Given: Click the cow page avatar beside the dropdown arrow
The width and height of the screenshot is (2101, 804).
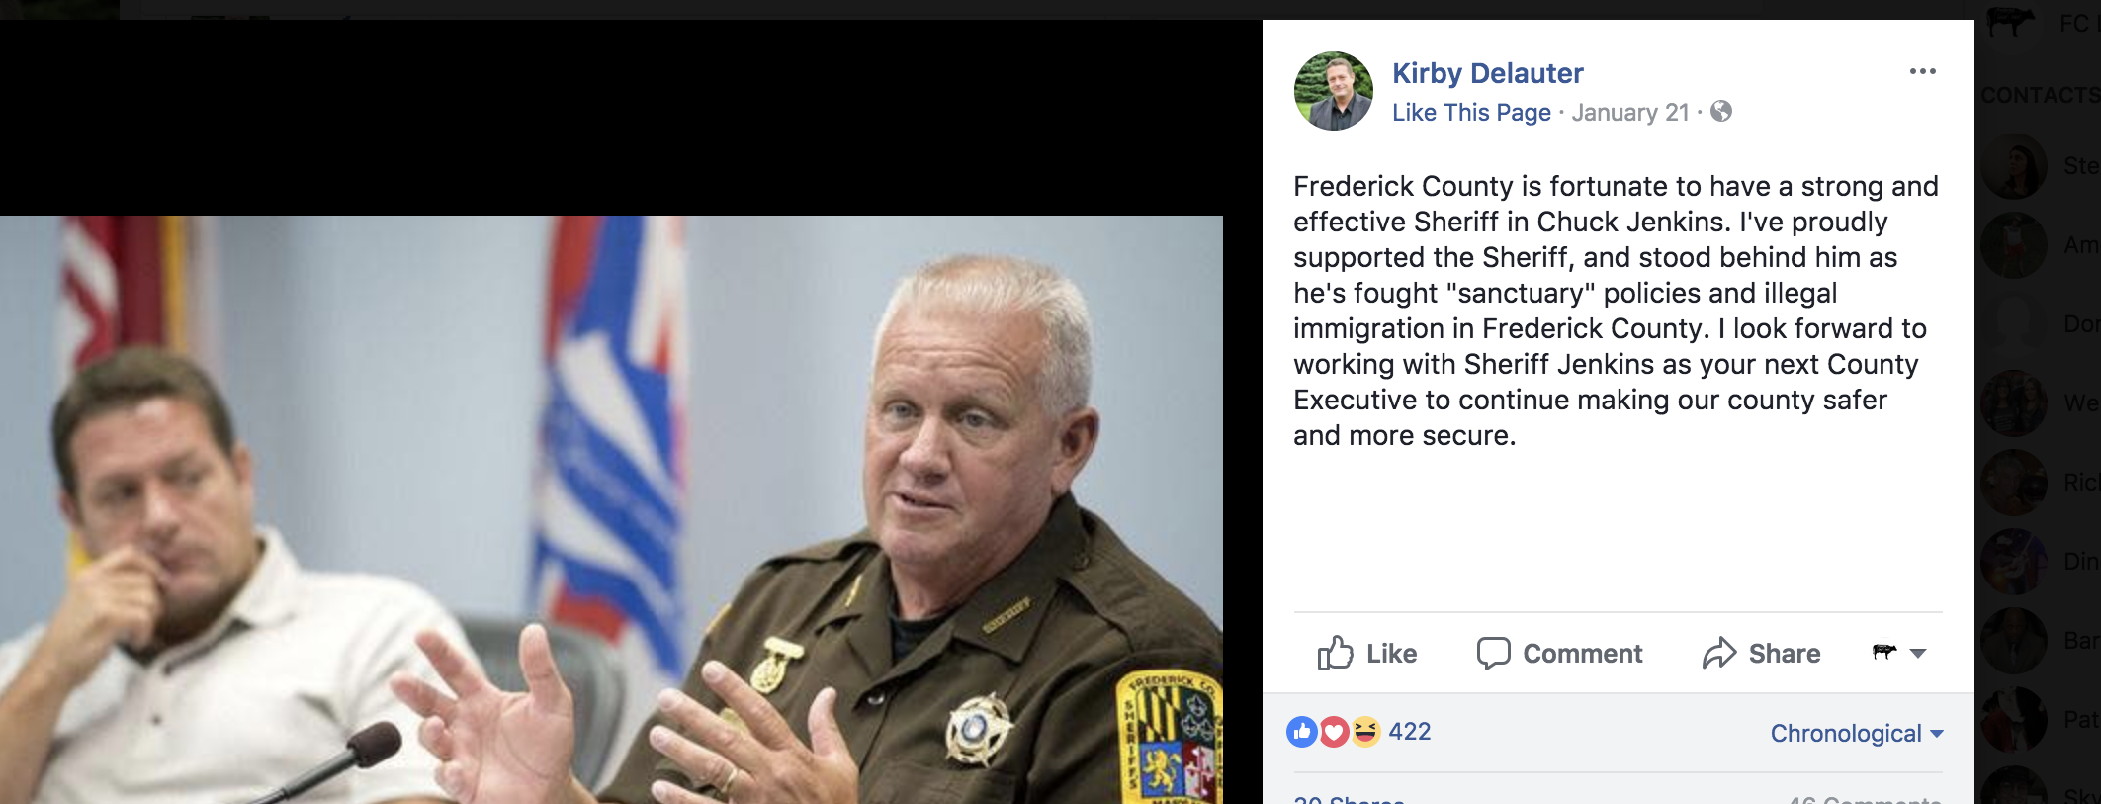Looking at the screenshot, I should point(1884,651).
